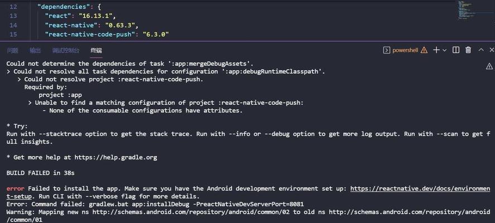Screen dimensions: 495x223
Task: Select the 终端 (Terminal) tab
Action: click(x=96, y=51)
